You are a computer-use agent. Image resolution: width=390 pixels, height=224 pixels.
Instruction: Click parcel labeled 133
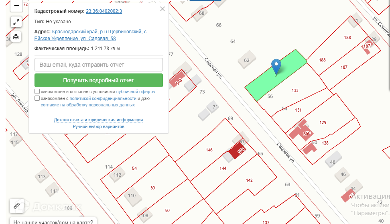[x=295, y=90]
